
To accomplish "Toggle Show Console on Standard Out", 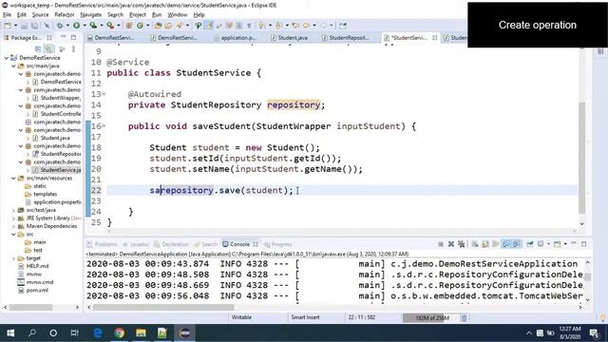I will click(506, 244).
